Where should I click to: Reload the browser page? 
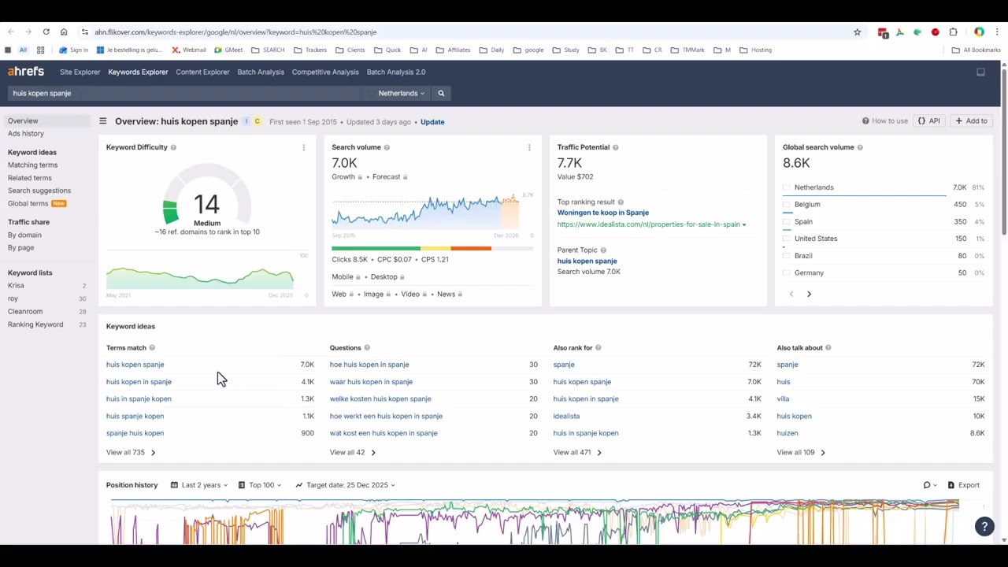pyautogui.click(x=46, y=32)
